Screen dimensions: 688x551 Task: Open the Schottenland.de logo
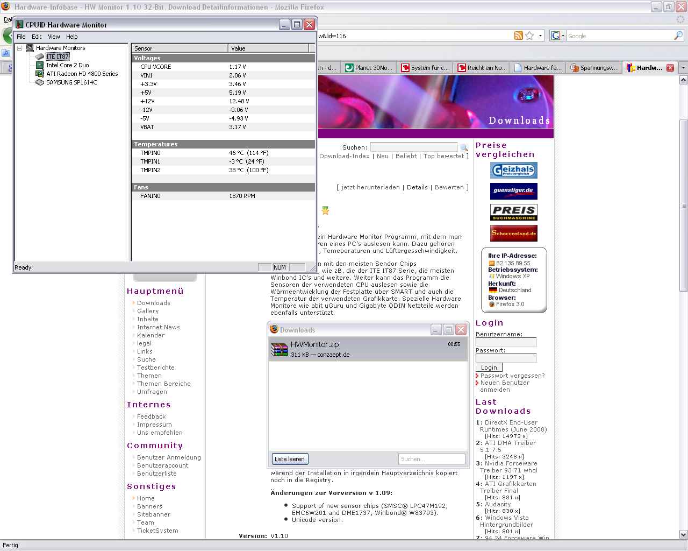click(x=514, y=233)
